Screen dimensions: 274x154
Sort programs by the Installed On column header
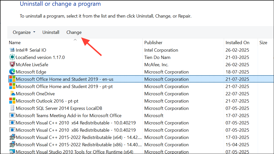click(x=237, y=42)
